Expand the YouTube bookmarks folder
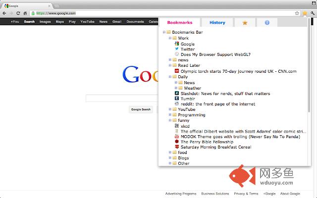 [x=170, y=109]
